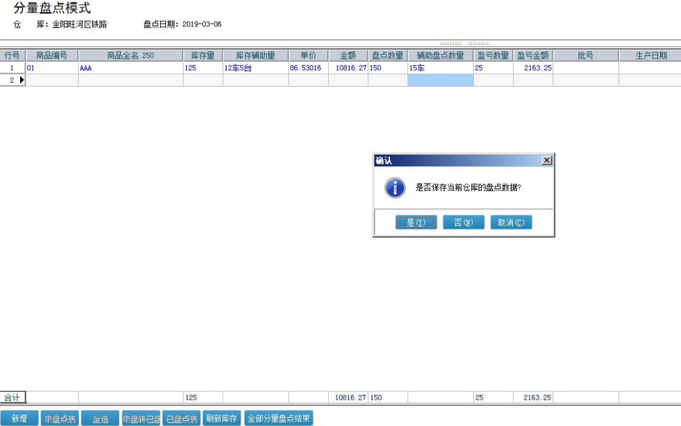Select the highlighted 辅助盘点数量 cell in row 2
681x426 pixels.
(x=440, y=80)
